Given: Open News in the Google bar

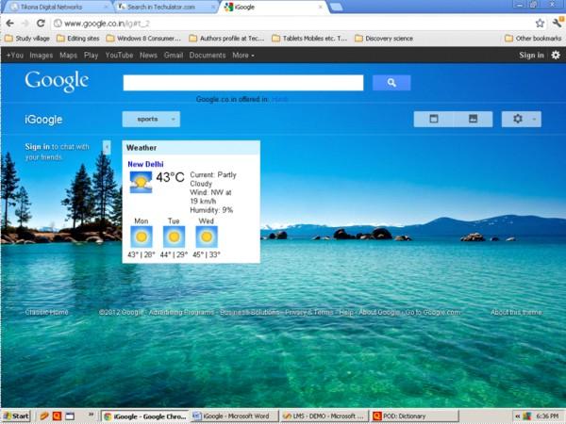Looking at the screenshot, I should [148, 56].
